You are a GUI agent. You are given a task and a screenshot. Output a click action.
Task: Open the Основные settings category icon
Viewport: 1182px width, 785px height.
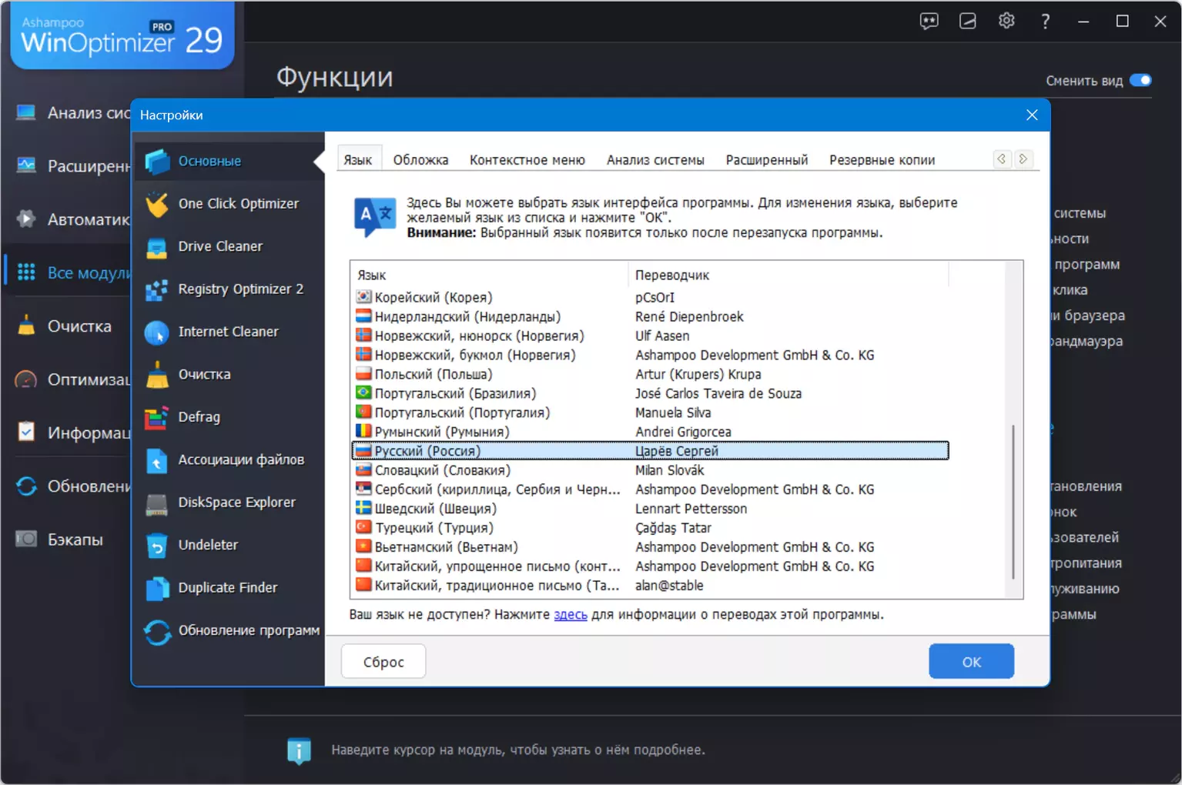coord(157,162)
